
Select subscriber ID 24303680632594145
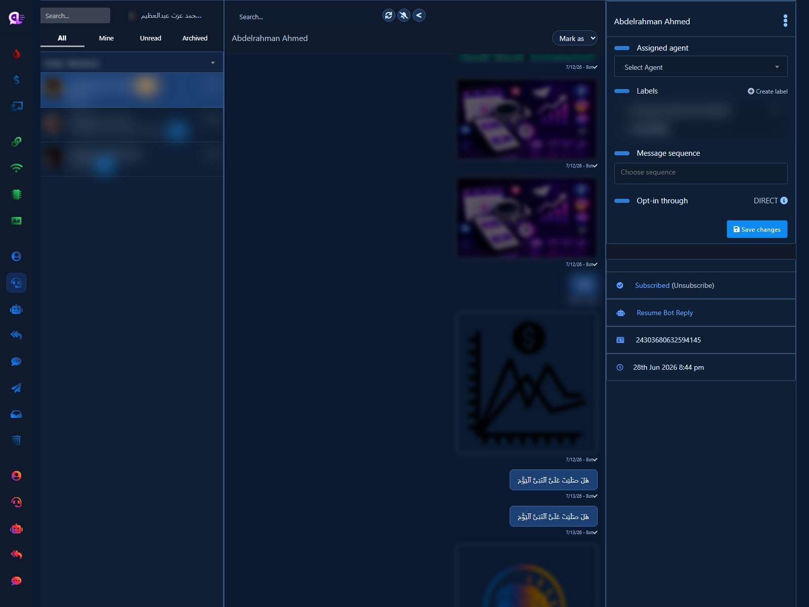coord(668,340)
